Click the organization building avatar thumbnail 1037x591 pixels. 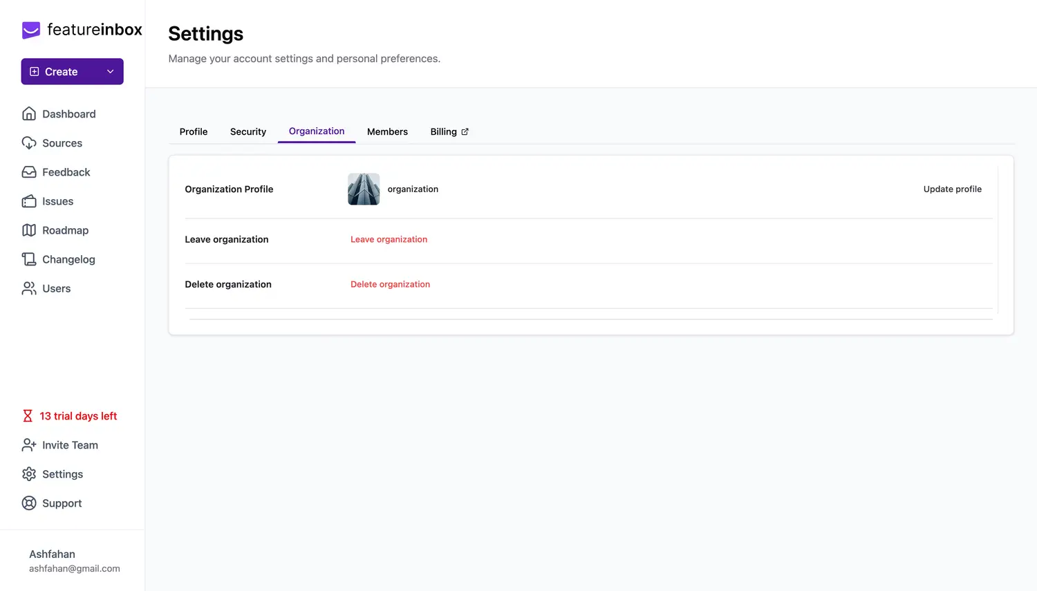tap(364, 189)
